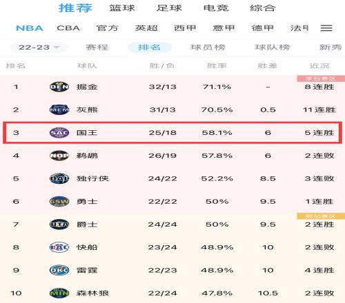345x303 pixels.
Task: Open team 快船 from the standings
Action: [87, 247]
